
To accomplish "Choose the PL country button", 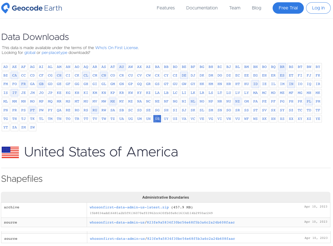I will pyautogui.click(x=309, y=102).
